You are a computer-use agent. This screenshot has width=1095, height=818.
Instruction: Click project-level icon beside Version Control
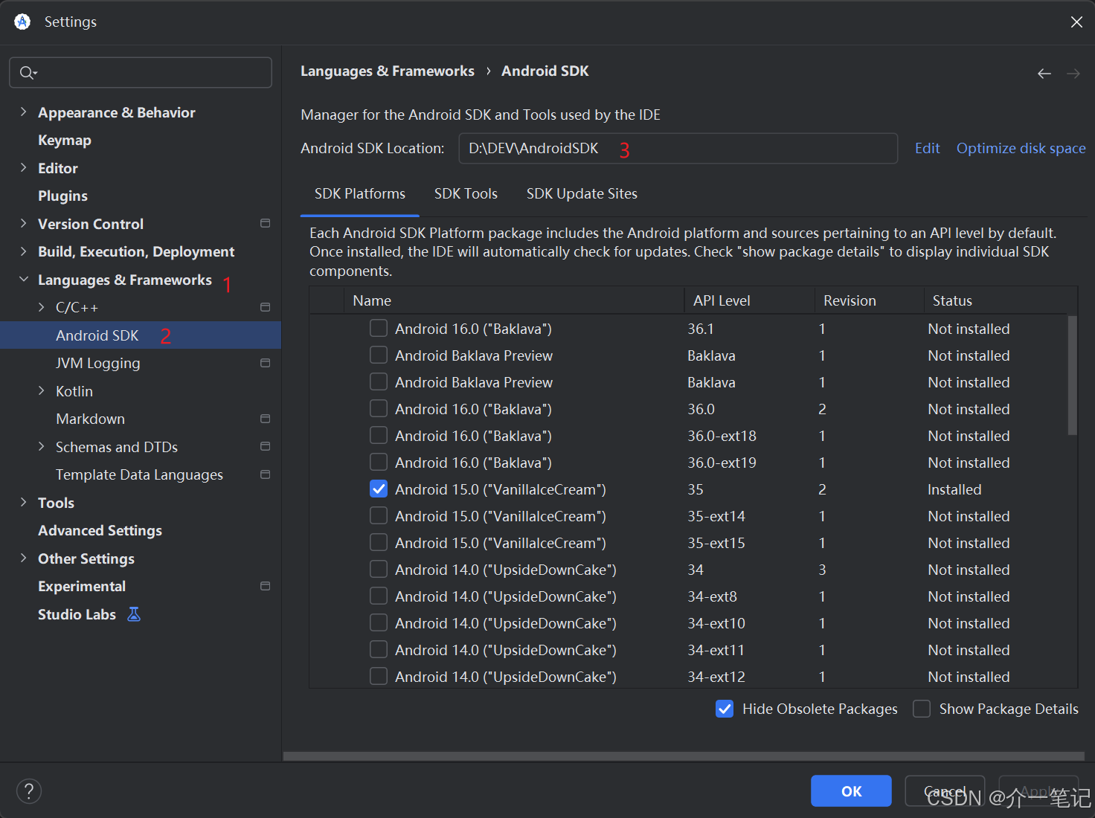[265, 223]
